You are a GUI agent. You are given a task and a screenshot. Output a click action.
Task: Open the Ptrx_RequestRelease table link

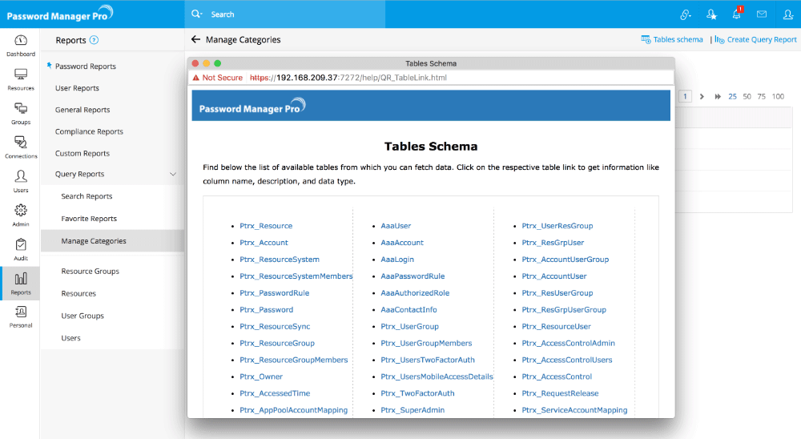coord(560,393)
